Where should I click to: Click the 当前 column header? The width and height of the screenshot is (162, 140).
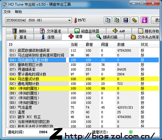tap(76, 44)
